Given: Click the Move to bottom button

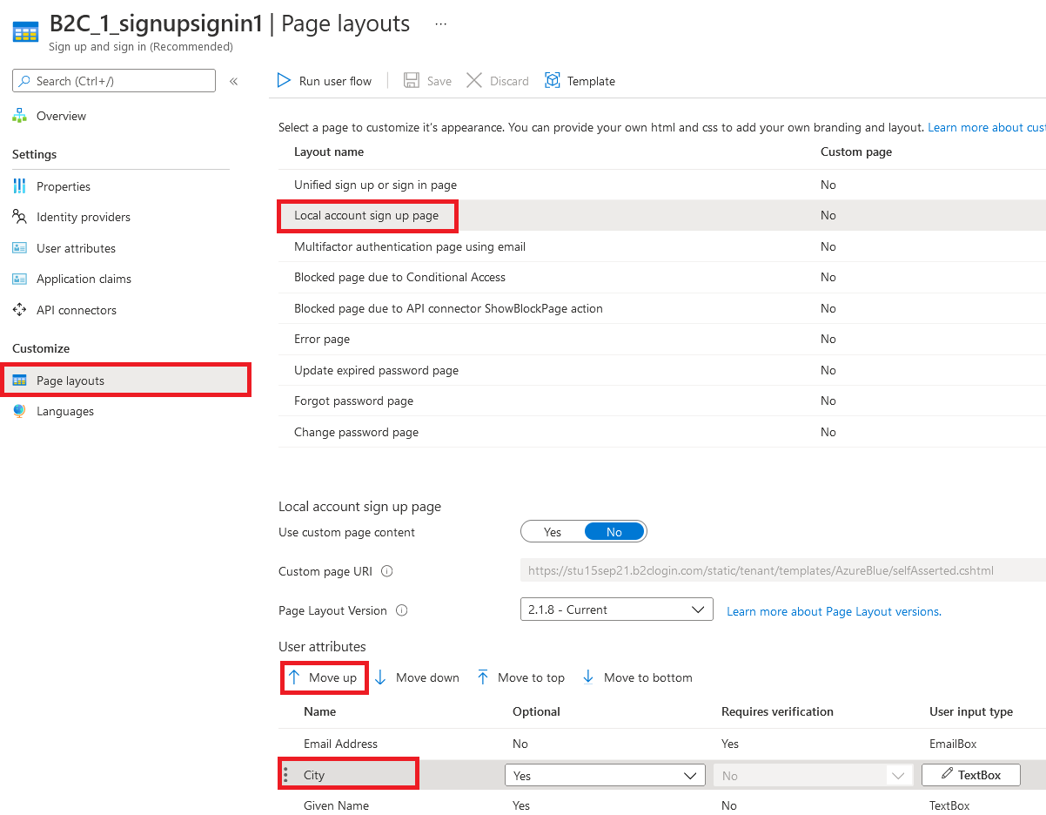Looking at the screenshot, I should [x=637, y=677].
